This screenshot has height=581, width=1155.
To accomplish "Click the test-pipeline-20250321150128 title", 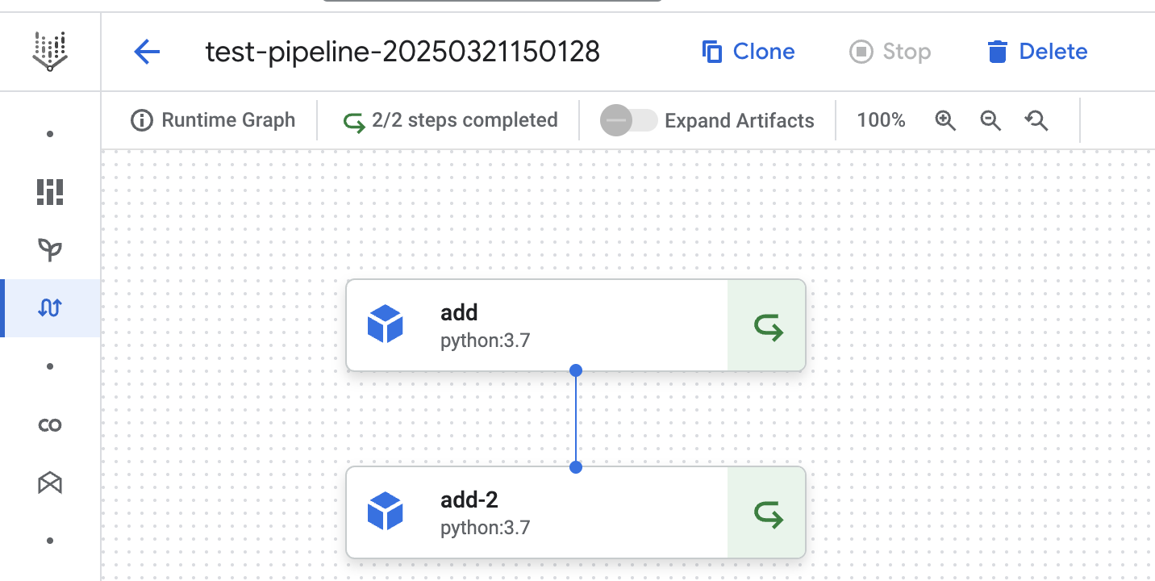I will pyautogui.click(x=402, y=52).
